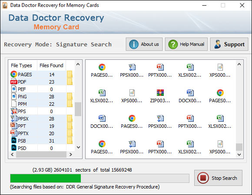Click the PPTX file type icon in list
Image resolution: width=252 pixels, height=195 pixels.
(14, 133)
